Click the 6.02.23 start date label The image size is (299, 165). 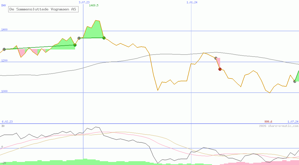tap(7, 122)
